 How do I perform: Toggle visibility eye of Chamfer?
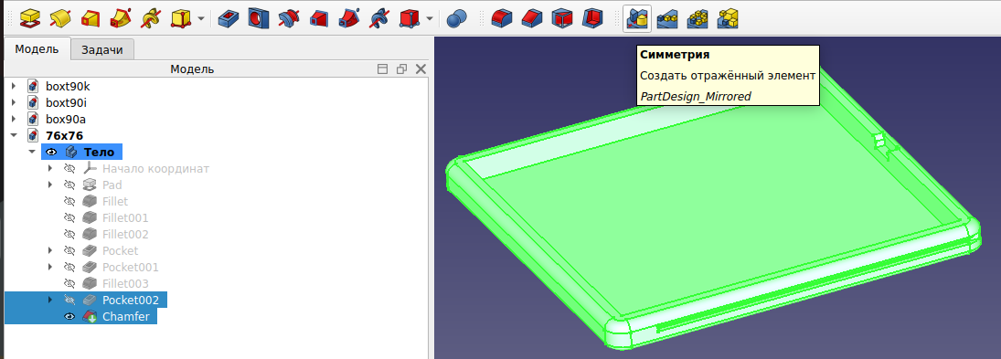70,316
